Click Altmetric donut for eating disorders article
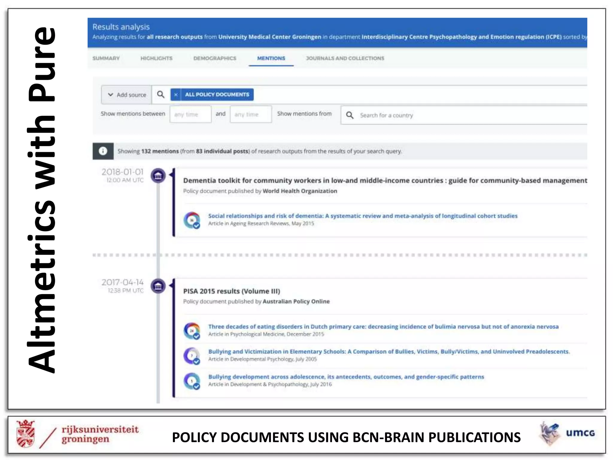The image size is (613, 460). 192,331
